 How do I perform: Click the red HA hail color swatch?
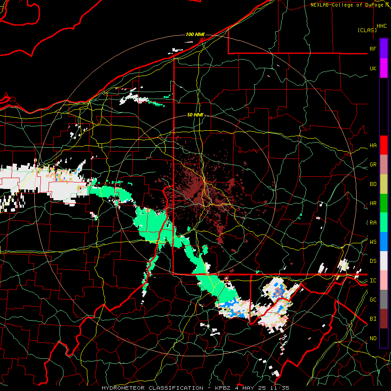click(384, 145)
